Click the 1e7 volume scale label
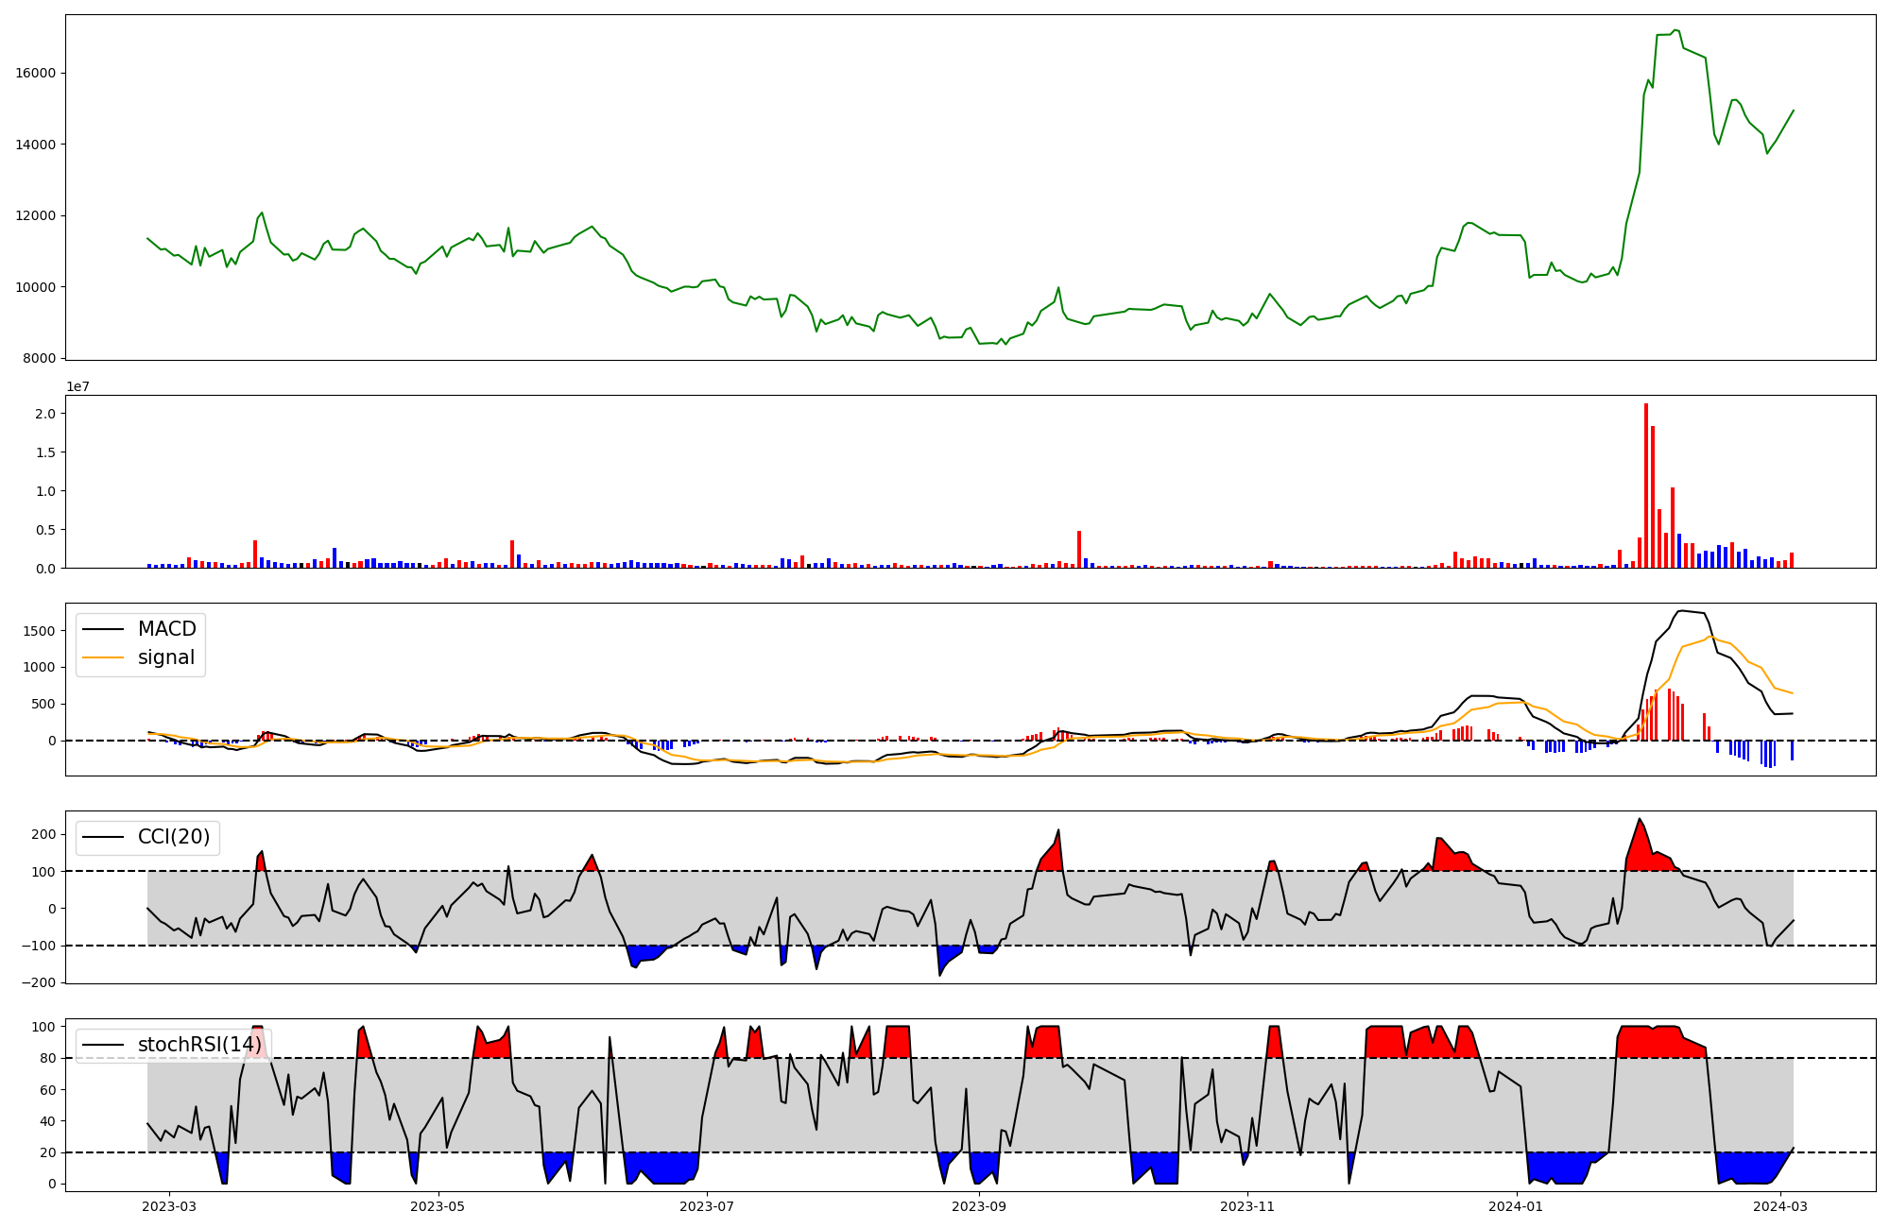 77,385
